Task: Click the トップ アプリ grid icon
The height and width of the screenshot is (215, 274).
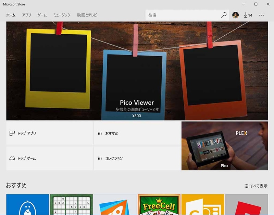Action: tap(12, 133)
